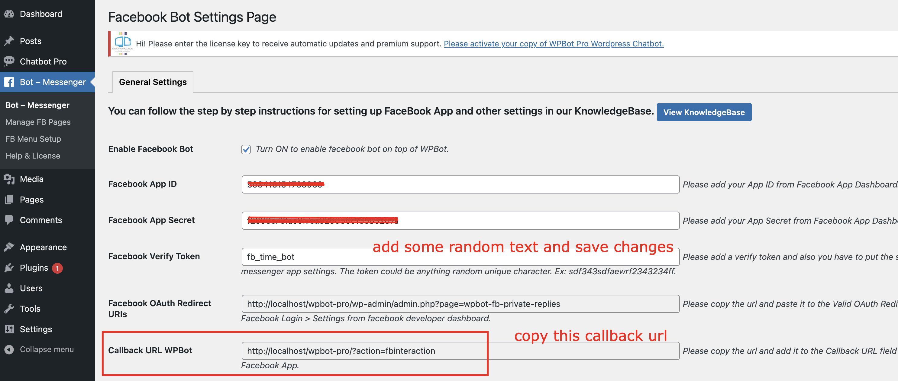Image resolution: width=898 pixels, height=381 pixels.
Task: Click the Tools wrench icon
Action: click(9, 309)
